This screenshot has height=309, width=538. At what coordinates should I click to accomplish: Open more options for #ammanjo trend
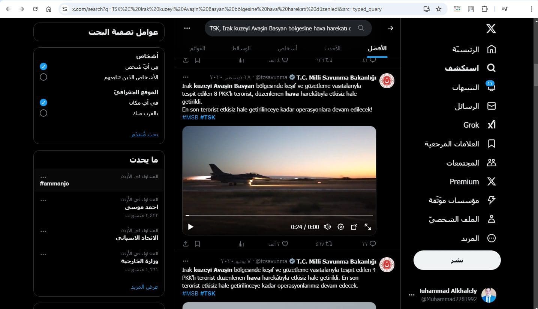[43, 177]
